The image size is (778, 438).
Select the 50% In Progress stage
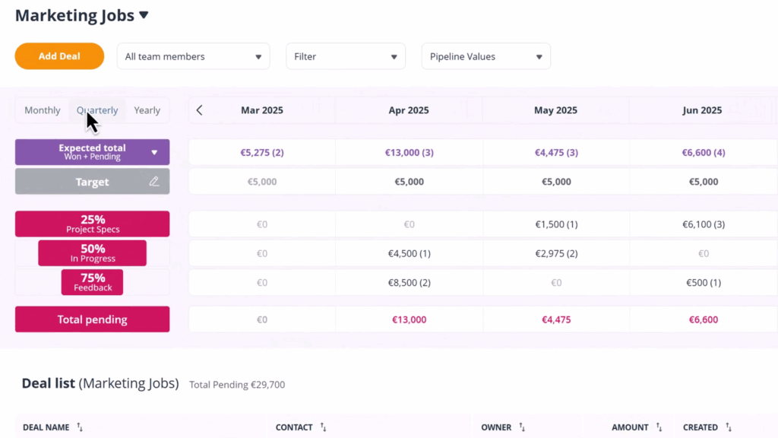point(92,252)
